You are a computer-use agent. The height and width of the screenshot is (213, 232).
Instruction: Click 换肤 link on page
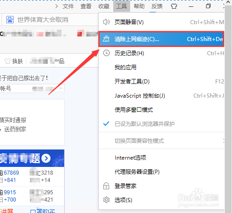[17, 61]
